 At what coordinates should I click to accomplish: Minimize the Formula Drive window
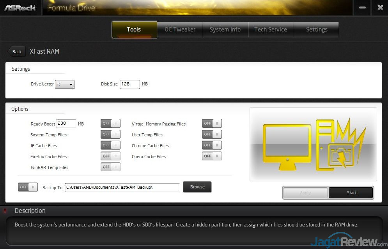point(362,8)
